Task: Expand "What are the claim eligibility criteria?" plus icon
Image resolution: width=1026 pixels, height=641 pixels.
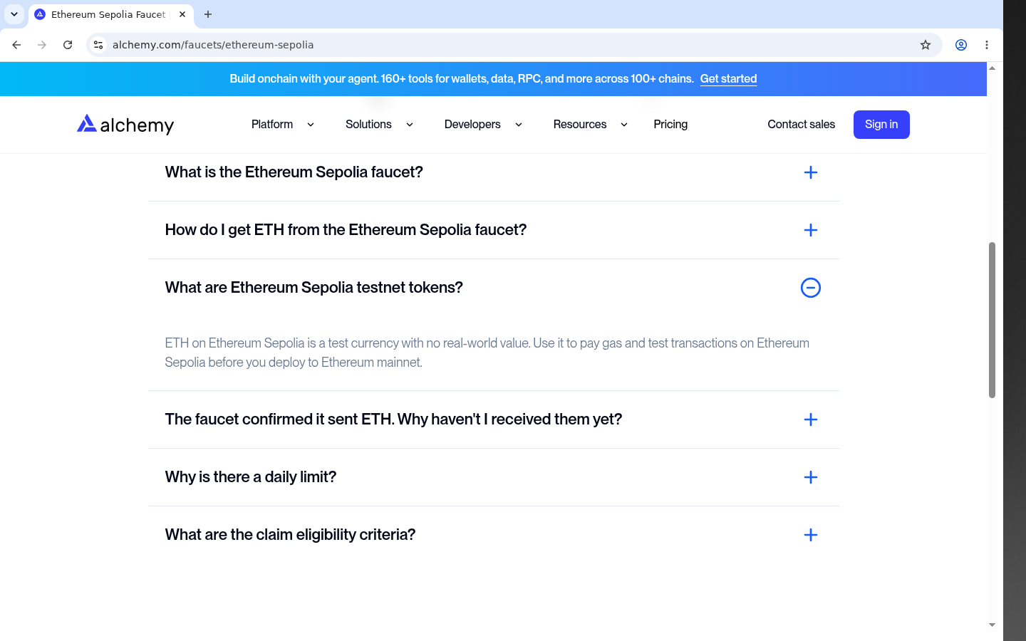Action: tap(811, 535)
